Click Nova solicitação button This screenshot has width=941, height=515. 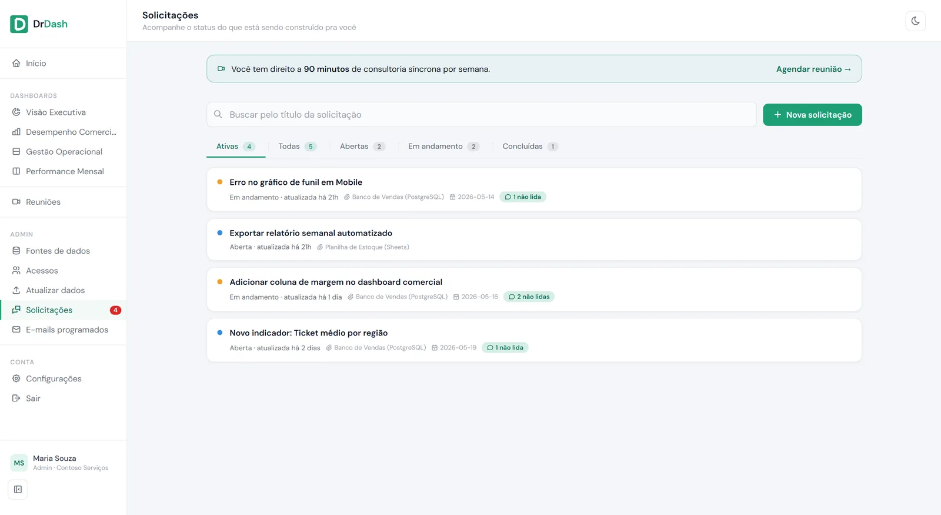coord(812,115)
